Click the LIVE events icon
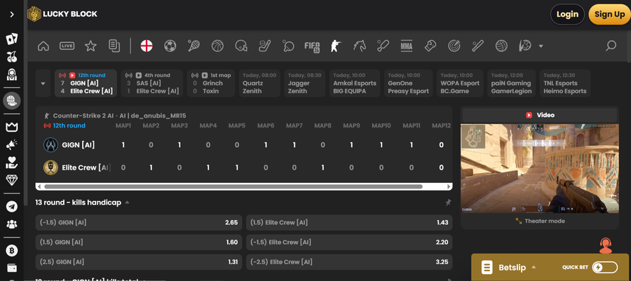Viewport: 631px width, 281px height. (x=67, y=46)
